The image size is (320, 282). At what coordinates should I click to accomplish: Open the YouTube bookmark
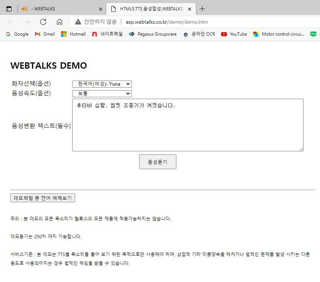234,34
